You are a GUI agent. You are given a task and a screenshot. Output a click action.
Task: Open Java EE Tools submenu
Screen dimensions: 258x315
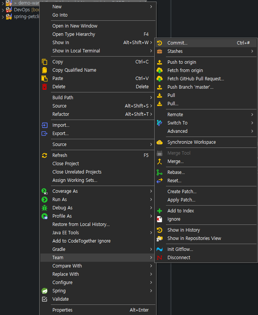pos(98,233)
